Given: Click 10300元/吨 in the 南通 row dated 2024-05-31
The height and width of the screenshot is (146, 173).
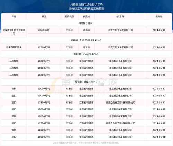Looking at the screenshot, I should (x=44, y=123).
